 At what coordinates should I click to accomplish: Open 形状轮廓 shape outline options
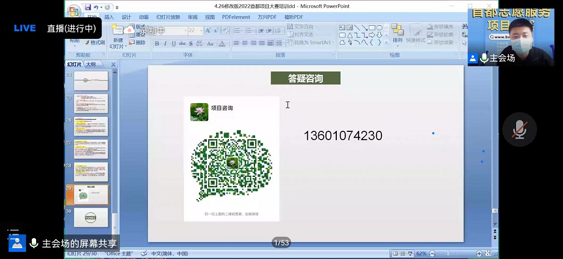[440, 34]
